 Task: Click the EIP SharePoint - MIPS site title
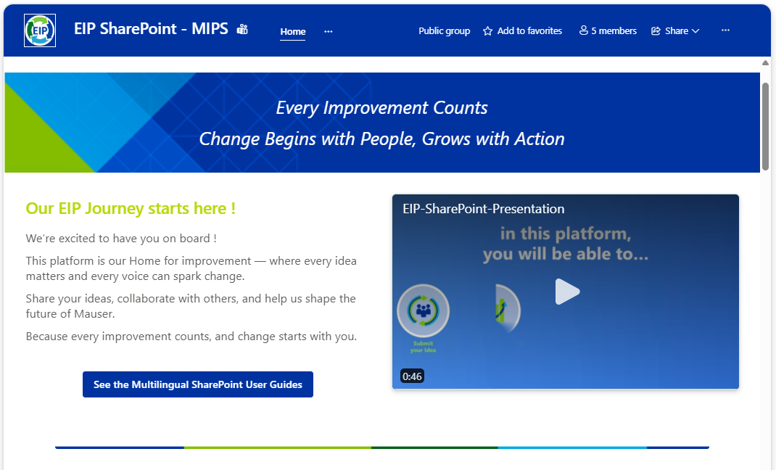(151, 29)
